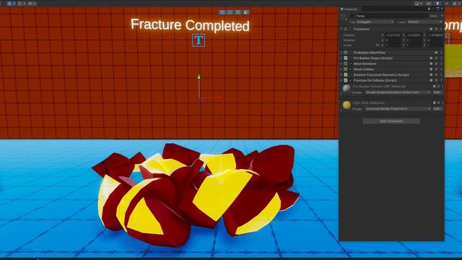
Task: Click the Position Y value field
Action: [414, 35]
